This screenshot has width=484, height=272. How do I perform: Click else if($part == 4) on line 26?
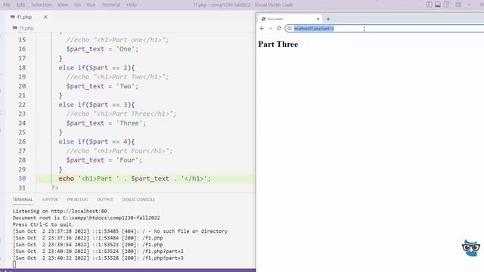pyautogui.click(x=97, y=141)
